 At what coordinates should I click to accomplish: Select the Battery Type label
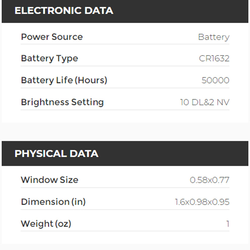tap(49, 58)
